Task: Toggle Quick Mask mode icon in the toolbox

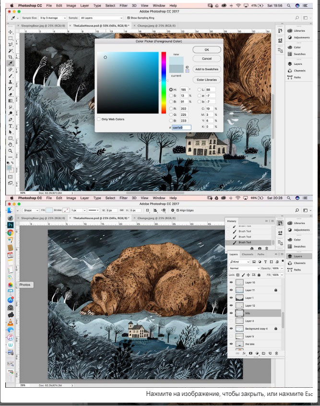Action: tap(11, 177)
